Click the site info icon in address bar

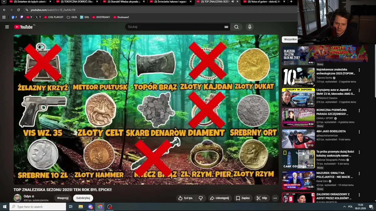pos(27,10)
